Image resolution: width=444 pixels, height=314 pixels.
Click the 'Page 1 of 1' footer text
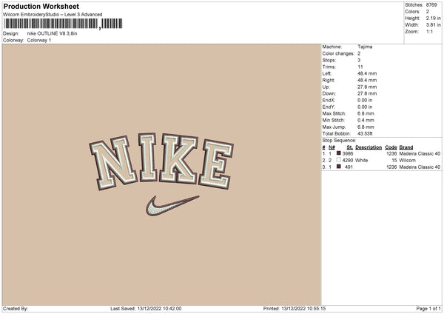pos(428,309)
